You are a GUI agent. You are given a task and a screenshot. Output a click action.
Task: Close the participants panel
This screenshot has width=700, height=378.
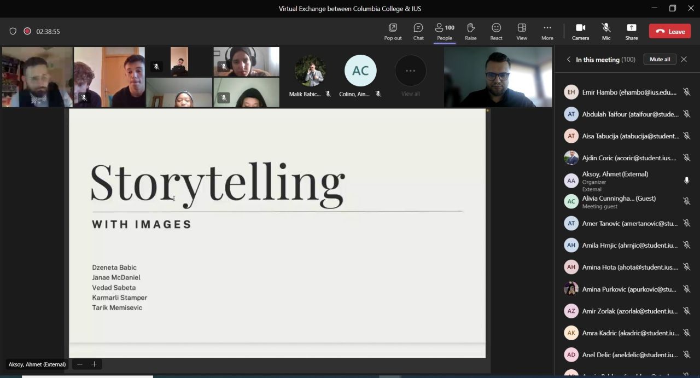pyautogui.click(x=684, y=59)
